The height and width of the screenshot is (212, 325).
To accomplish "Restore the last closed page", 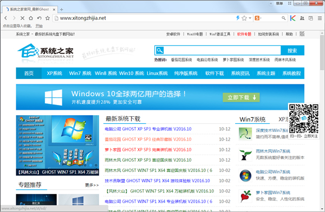I will click(x=39, y=18).
